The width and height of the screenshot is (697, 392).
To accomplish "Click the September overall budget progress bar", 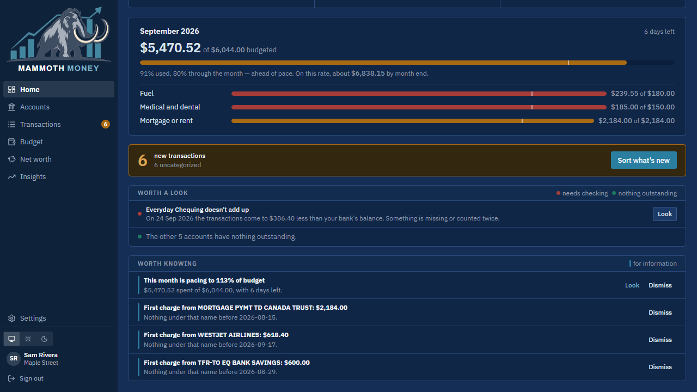I will [x=407, y=63].
